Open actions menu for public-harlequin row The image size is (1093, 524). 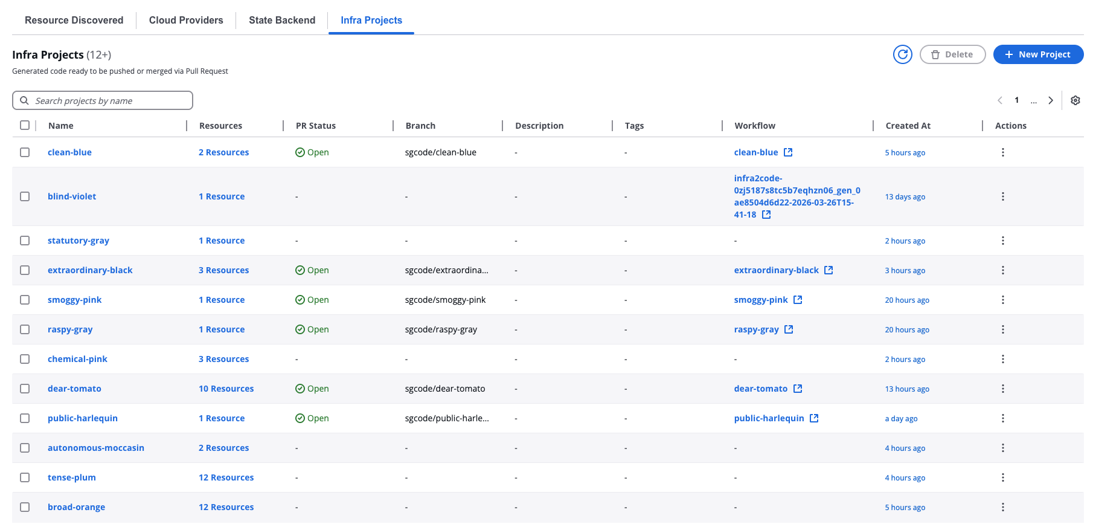pos(1002,418)
